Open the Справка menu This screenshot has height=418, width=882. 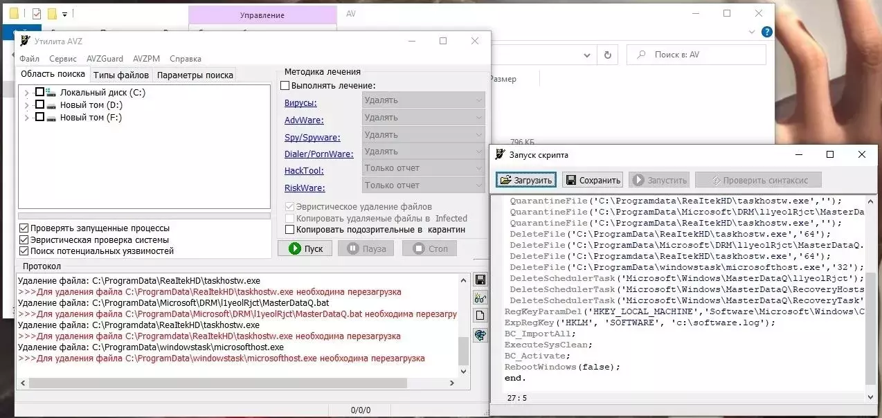click(186, 59)
